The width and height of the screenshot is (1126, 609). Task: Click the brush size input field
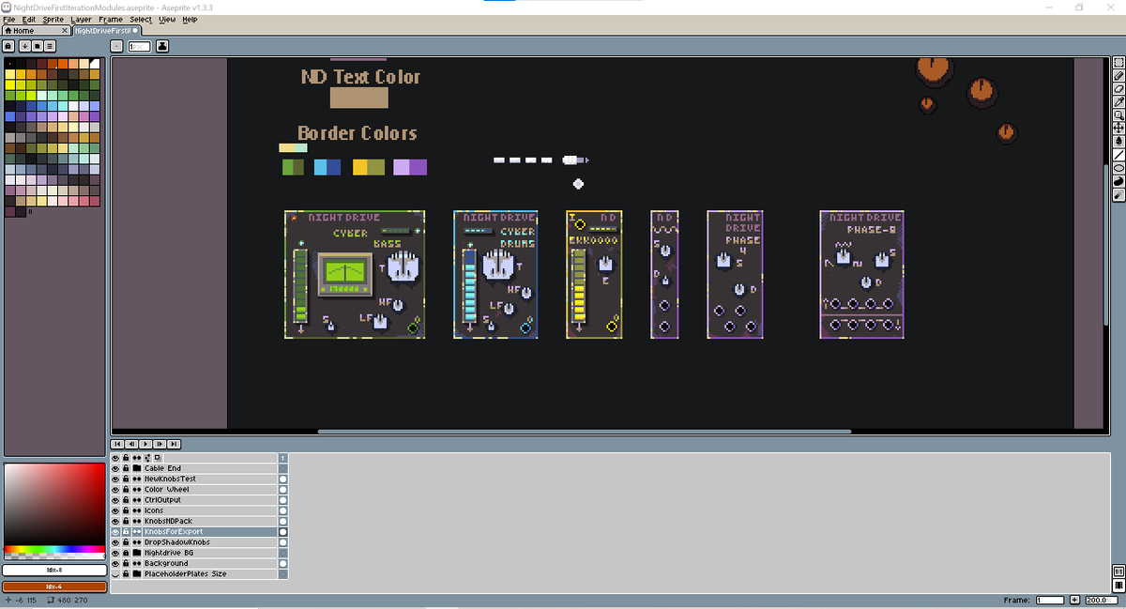coord(139,45)
